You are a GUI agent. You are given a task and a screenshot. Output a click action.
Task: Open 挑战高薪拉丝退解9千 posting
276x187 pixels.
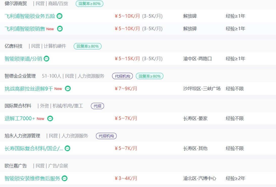coord(29,88)
